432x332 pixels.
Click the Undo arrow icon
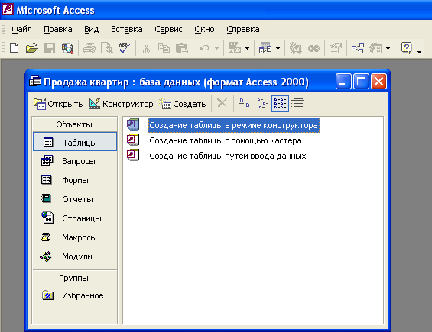(x=204, y=48)
